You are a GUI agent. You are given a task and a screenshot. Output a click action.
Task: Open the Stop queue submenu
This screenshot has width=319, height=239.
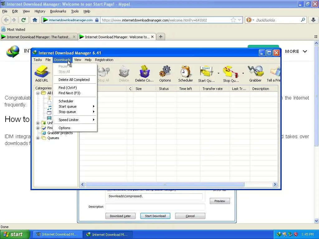pos(75,112)
